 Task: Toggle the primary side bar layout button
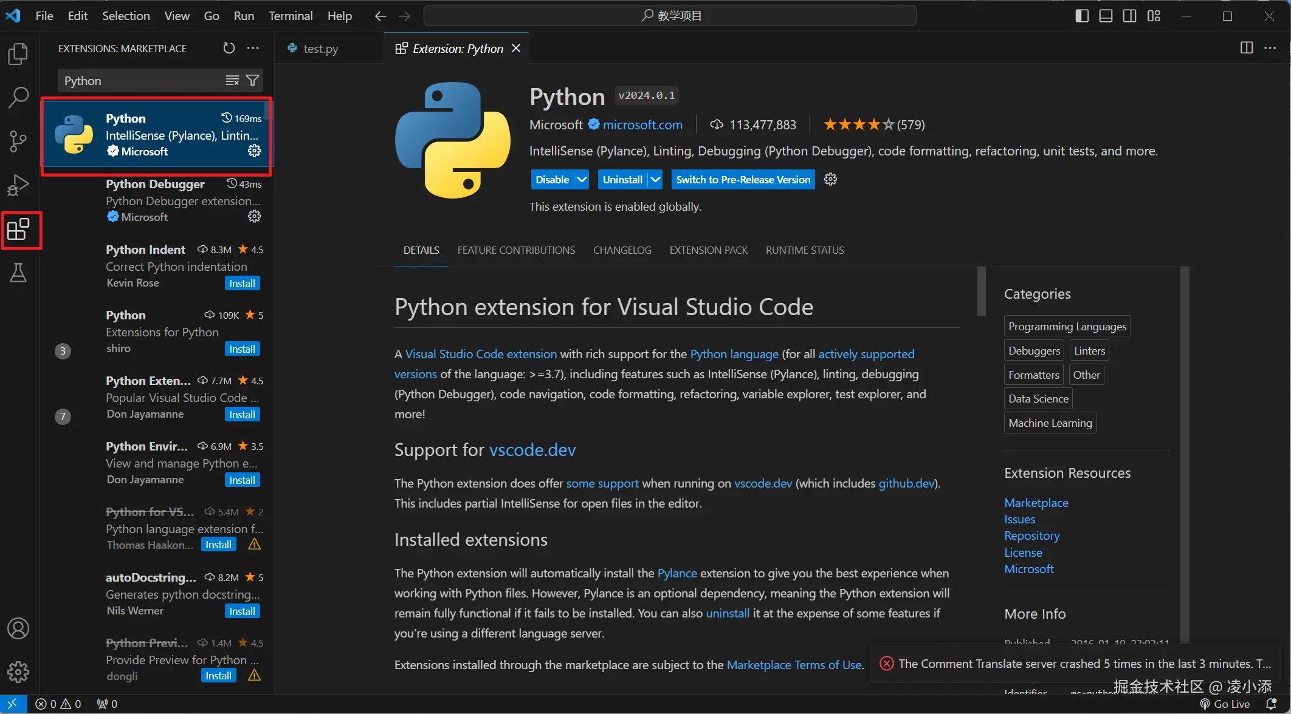click(x=1082, y=16)
